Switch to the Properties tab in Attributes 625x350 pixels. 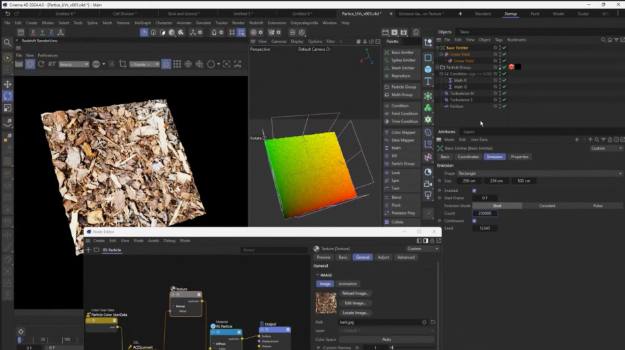(519, 157)
